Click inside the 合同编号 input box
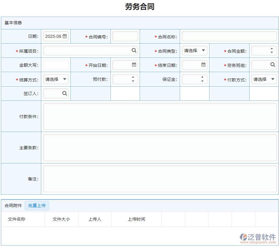The image size is (279, 247). pos(125,36)
